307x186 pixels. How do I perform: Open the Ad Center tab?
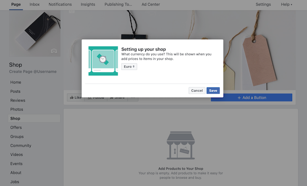tap(150, 4)
